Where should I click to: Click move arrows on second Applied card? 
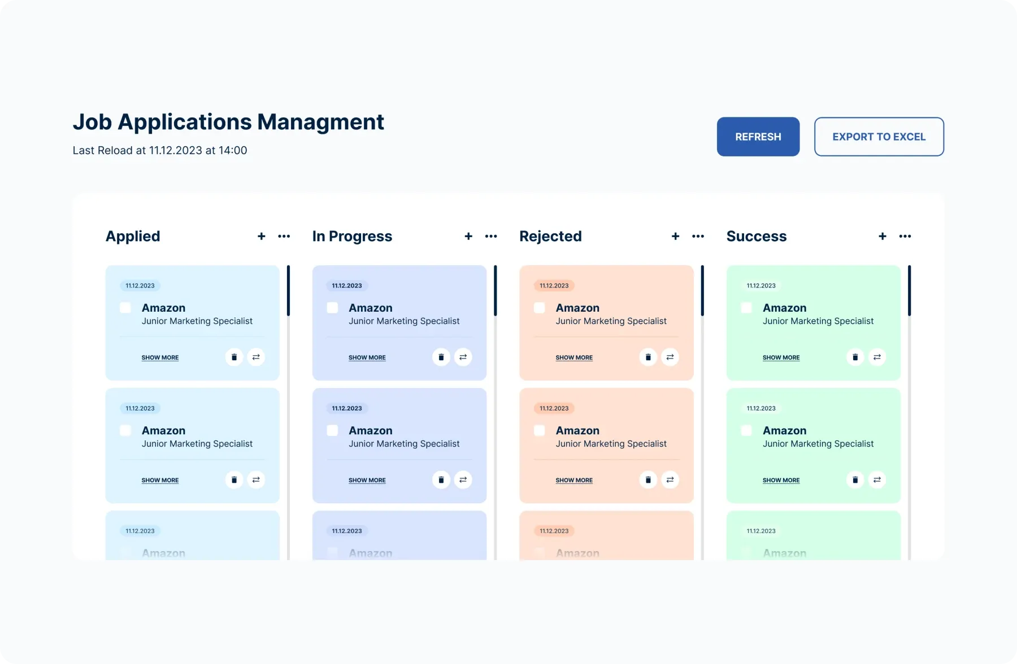click(x=256, y=480)
